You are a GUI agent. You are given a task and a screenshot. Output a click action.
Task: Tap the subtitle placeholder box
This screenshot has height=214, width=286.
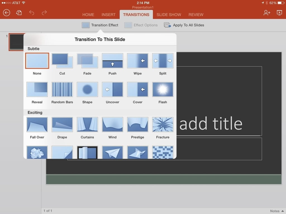point(219,149)
